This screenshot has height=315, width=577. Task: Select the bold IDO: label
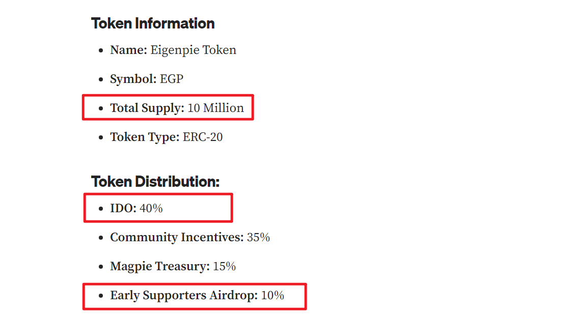[x=123, y=209]
